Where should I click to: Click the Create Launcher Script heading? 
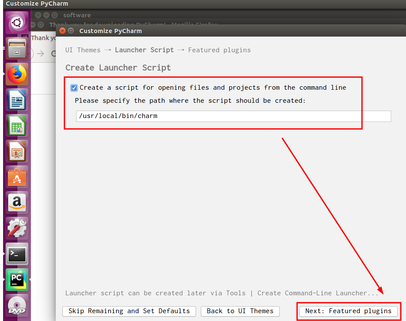point(118,68)
